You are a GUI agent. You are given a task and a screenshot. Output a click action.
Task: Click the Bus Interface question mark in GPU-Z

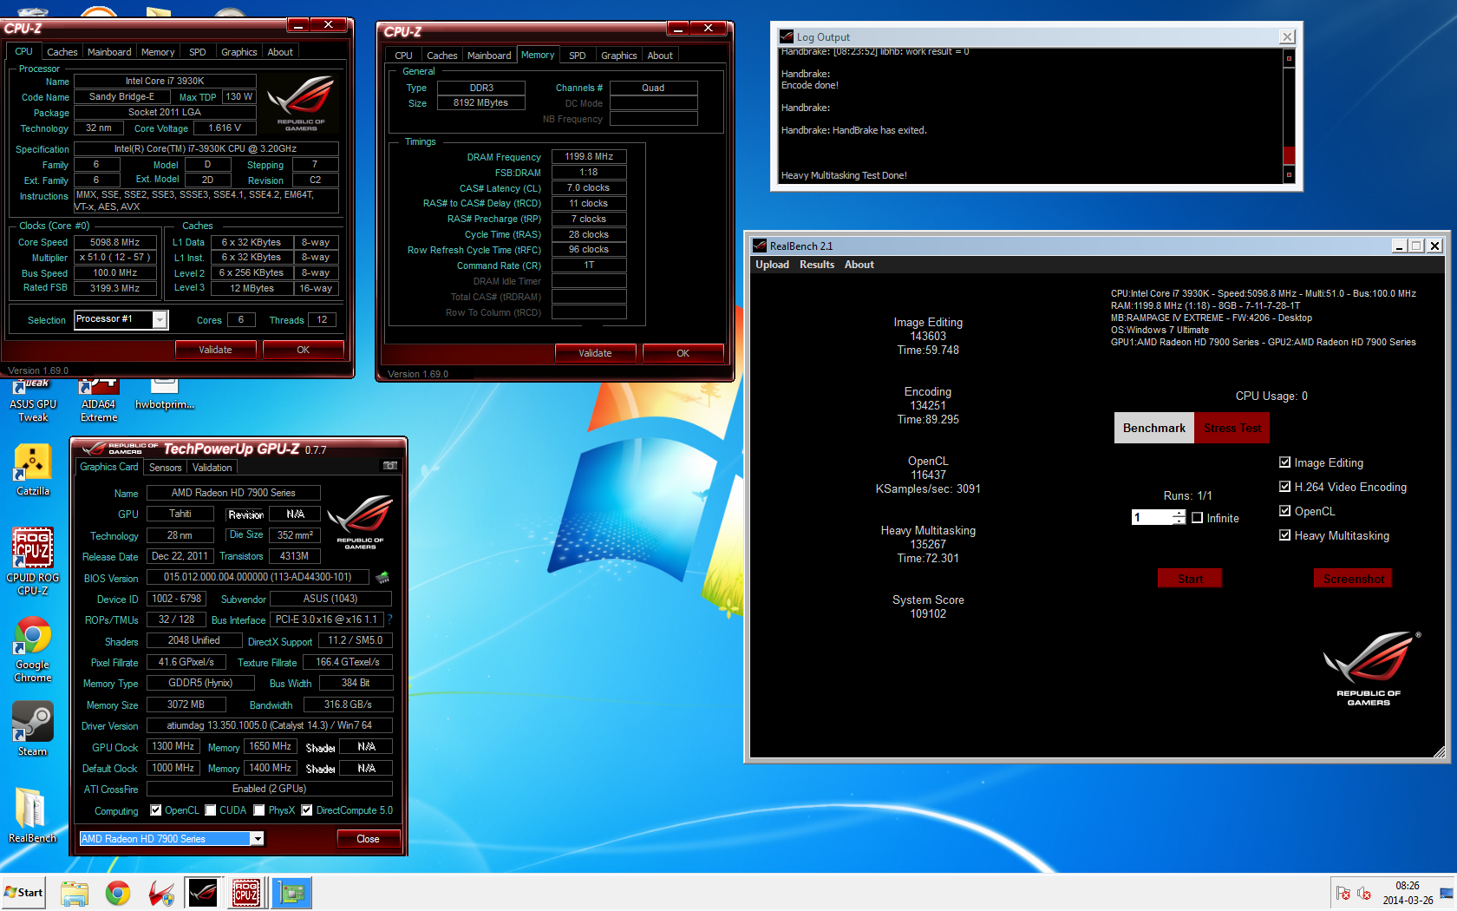click(x=390, y=619)
